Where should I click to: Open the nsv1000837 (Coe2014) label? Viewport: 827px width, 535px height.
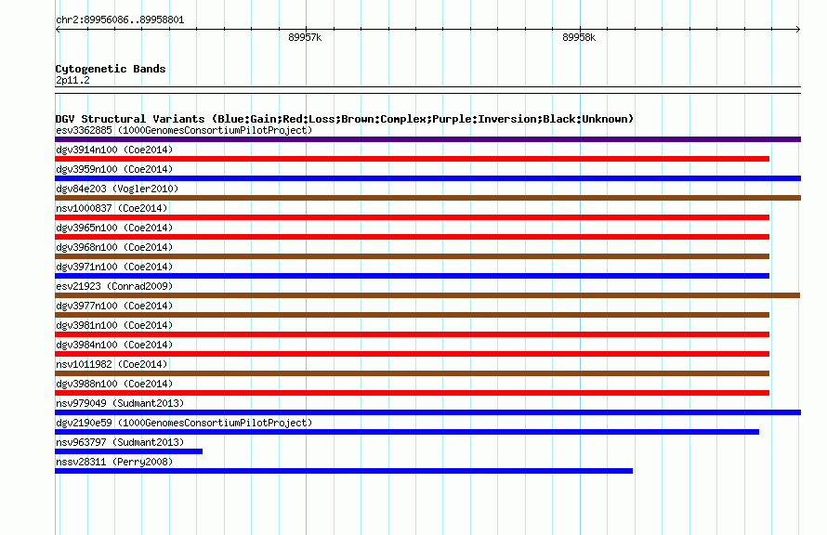click(x=112, y=208)
